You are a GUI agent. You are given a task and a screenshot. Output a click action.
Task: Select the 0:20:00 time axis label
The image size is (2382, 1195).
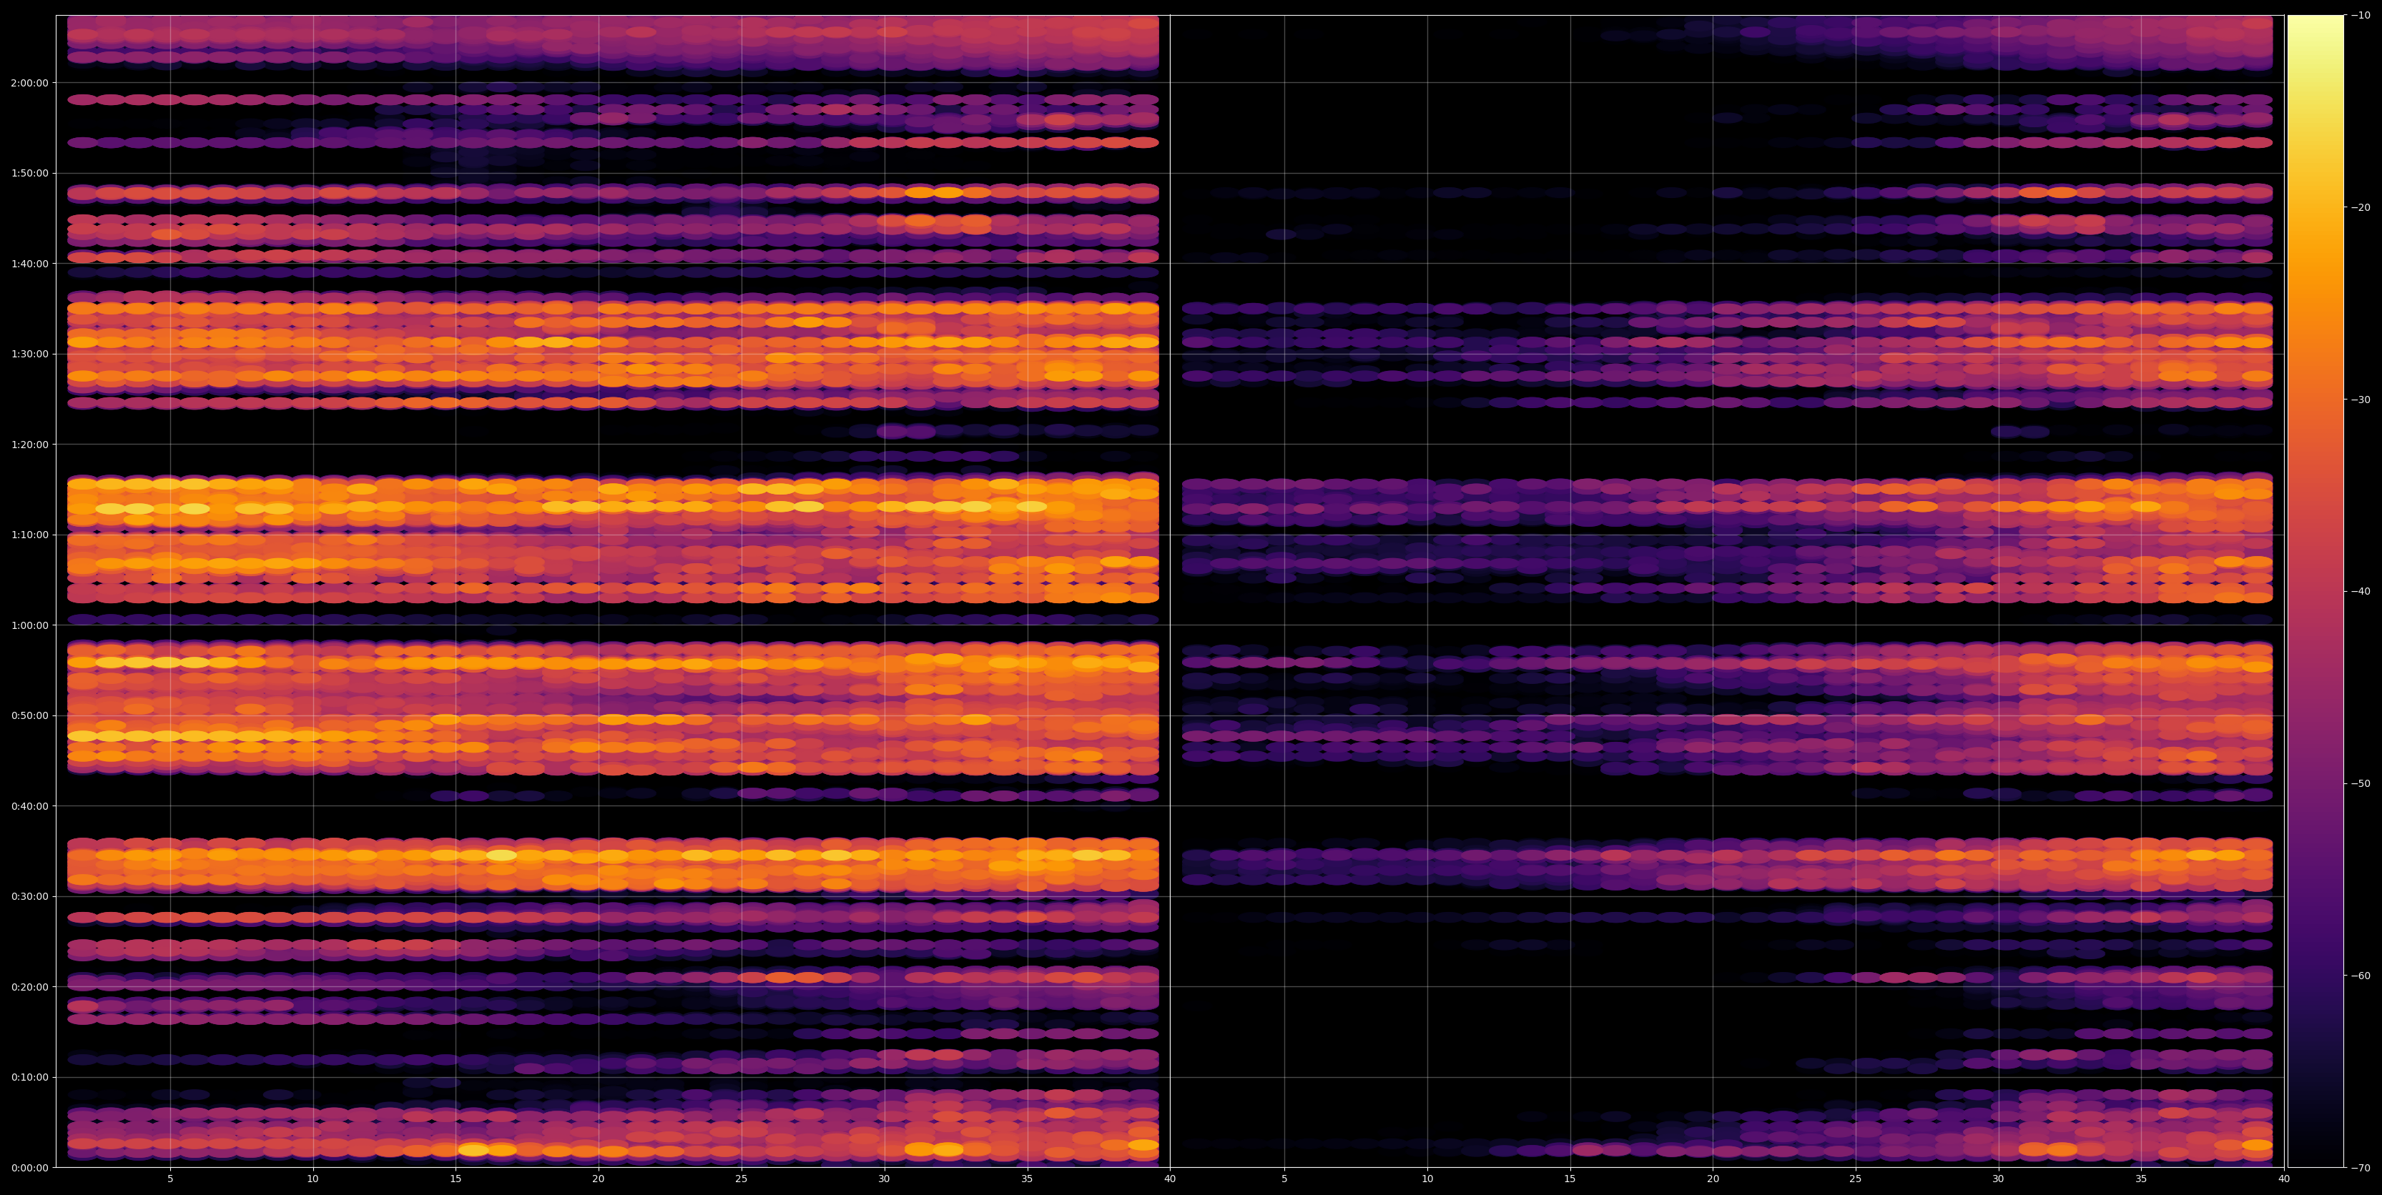coord(29,986)
